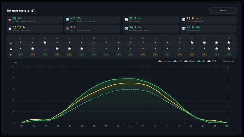Click the green IST curve peak near hour 14
Image resolution: width=244 pixels, height=137 pixels.
[131, 79]
